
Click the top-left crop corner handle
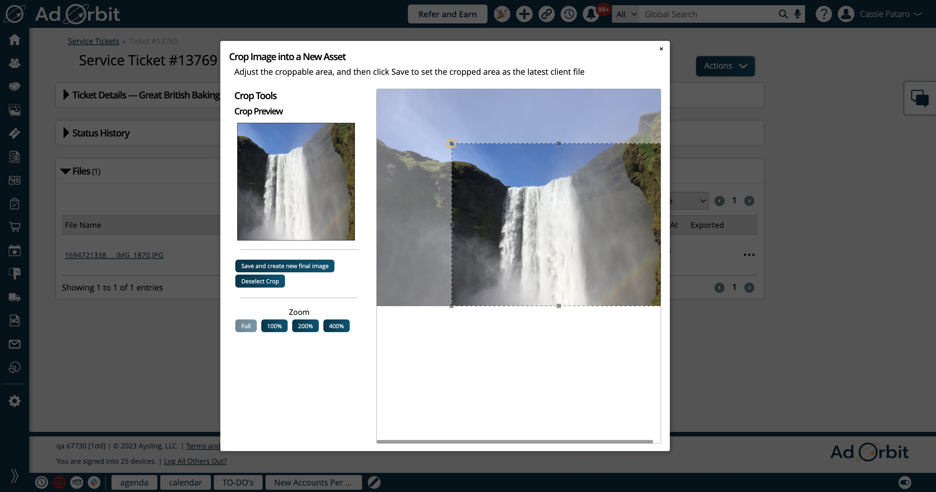(451, 144)
